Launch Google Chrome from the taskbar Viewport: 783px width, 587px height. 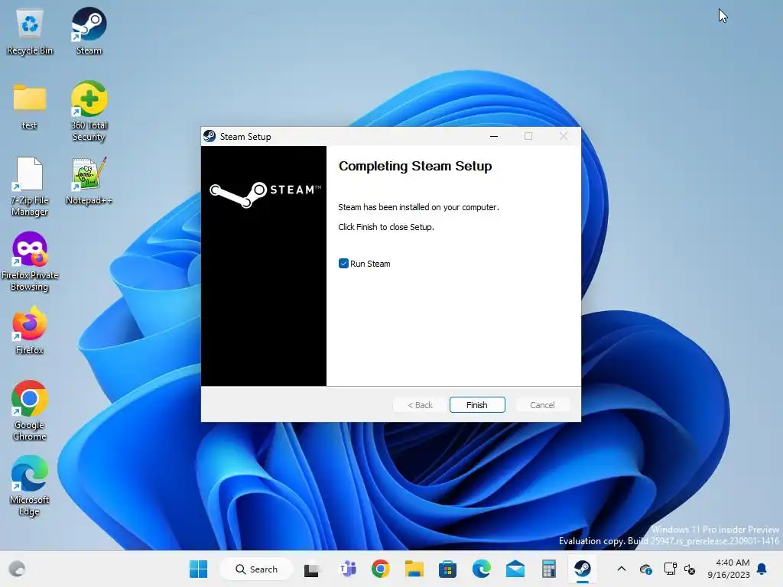pos(381,569)
